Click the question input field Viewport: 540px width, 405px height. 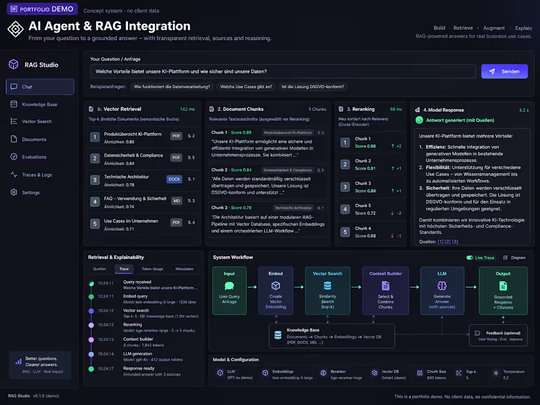click(283, 71)
